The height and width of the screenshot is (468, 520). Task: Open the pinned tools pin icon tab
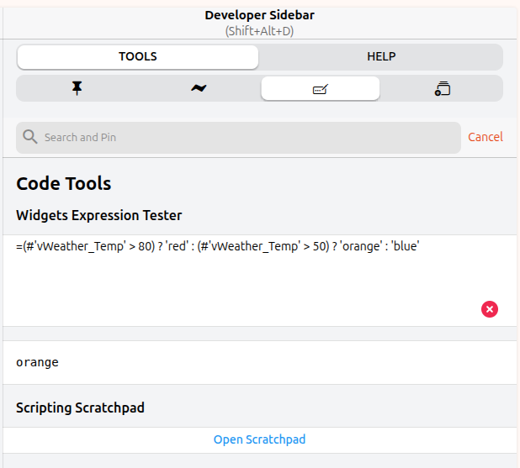(x=77, y=88)
